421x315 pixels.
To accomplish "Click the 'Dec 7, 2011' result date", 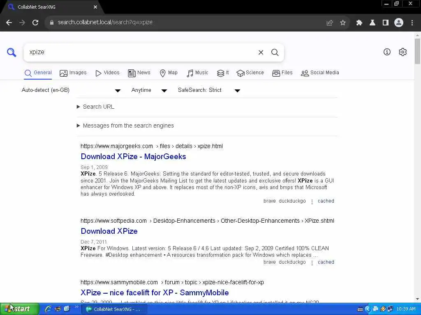I will pyautogui.click(x=94, y=242).
